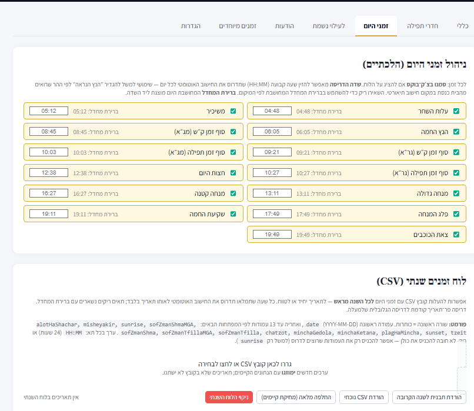
Task: Toggle the משיכיר checkbox
Action: coord(233,111)
